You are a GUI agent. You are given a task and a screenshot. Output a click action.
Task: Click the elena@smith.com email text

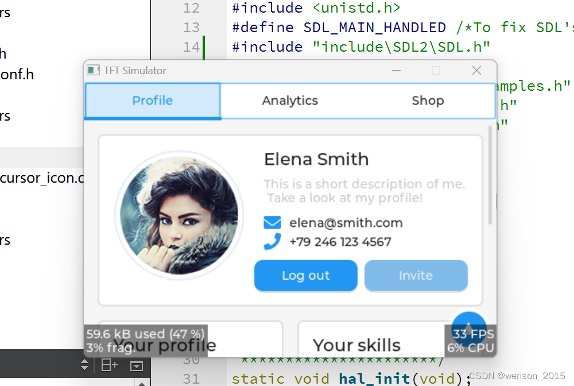[x=346, y=223]
